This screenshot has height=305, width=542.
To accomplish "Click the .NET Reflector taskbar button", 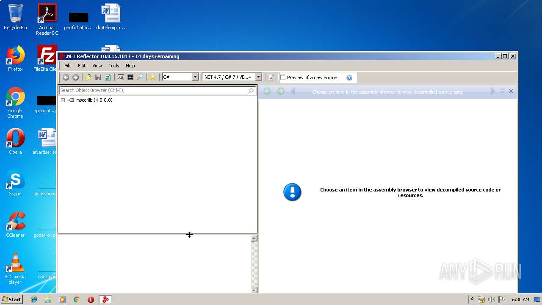I will click(105, 299).
